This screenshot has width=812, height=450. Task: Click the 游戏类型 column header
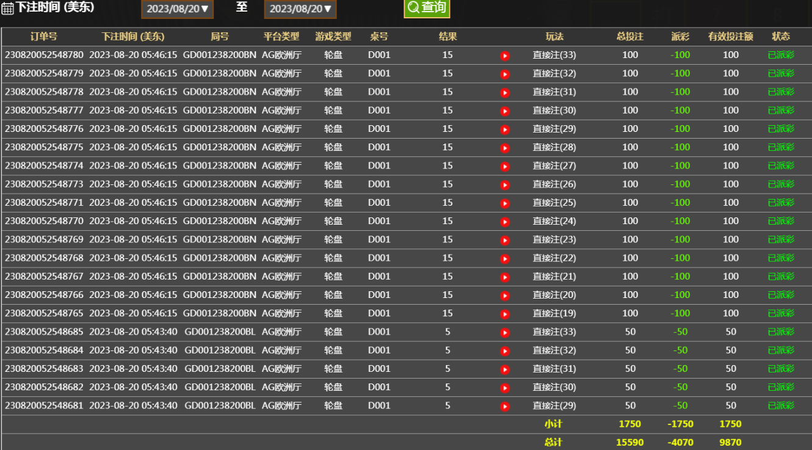[333, 37]
